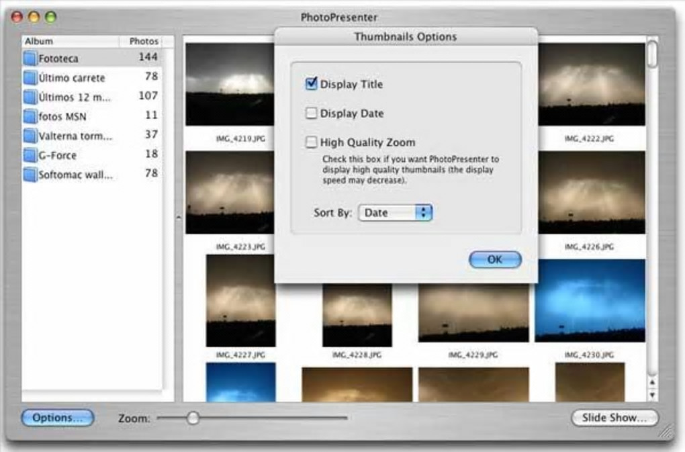
Task: Click the thumbnail scrollbar down arrow
Action: coord(652,395)
